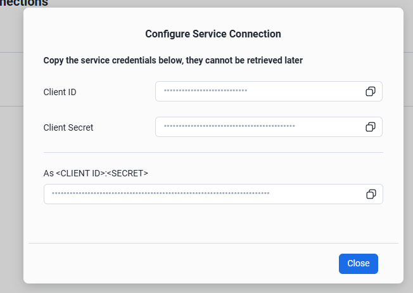Viewport: 413px width, 293px height.
Task: Click the dimmed backdrop beneath the dialog
Action: 213,288
